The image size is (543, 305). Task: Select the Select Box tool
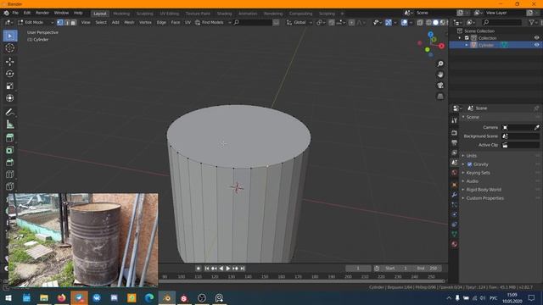tap(9, 36)
